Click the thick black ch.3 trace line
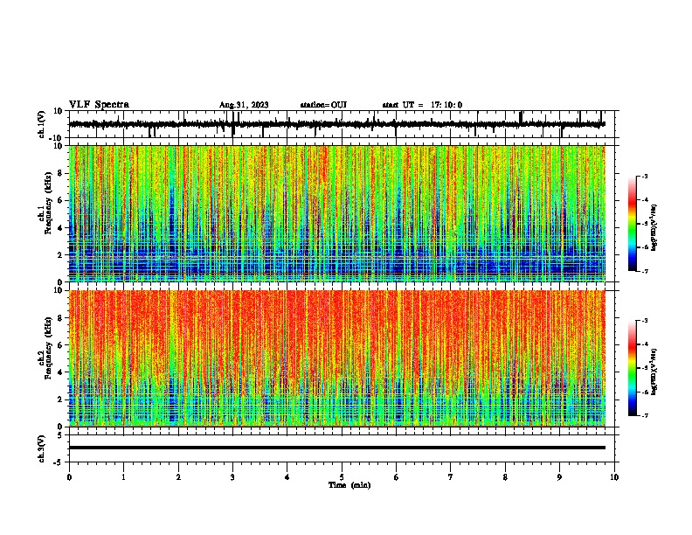 tap(337, 448)
